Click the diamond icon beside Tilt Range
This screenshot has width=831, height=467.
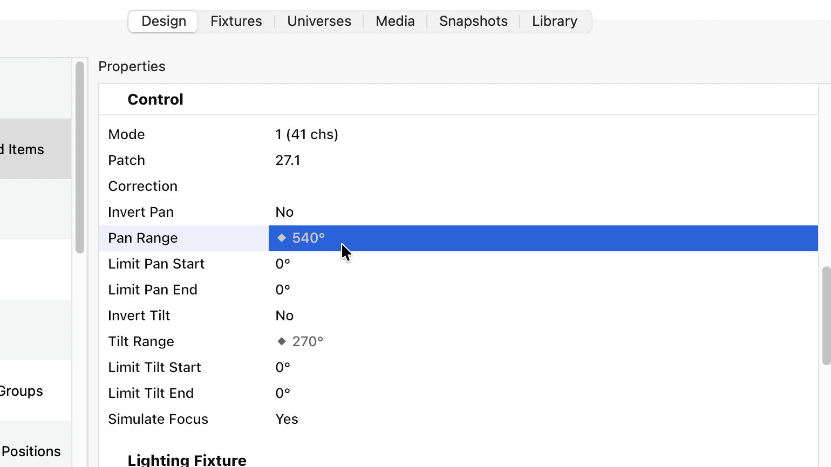pos(282,341)
